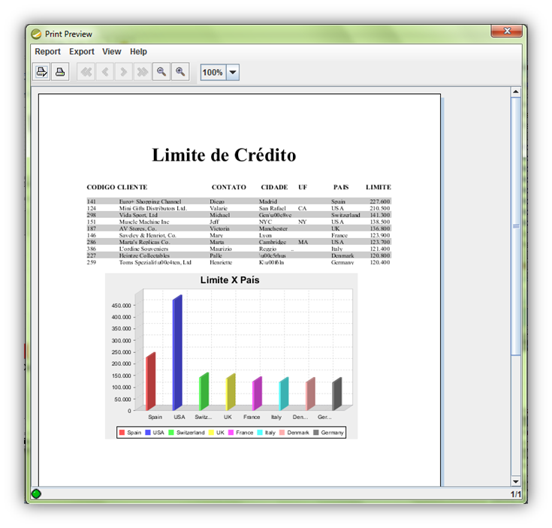Go to previous page arrow
552x528 pixels.
104,72
